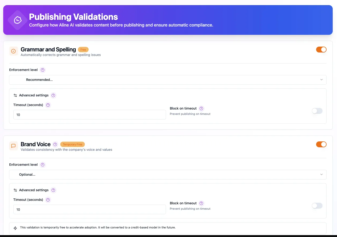The width and height of the screenshot is (337, 237).
Task: Click chevron arrow on Brand Voice enforcement dropdown
Action: click(x=321, y=175)
